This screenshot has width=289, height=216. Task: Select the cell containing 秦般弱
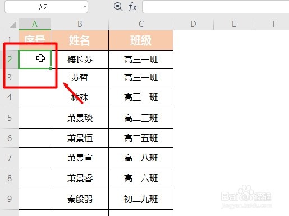pos(80,199)
